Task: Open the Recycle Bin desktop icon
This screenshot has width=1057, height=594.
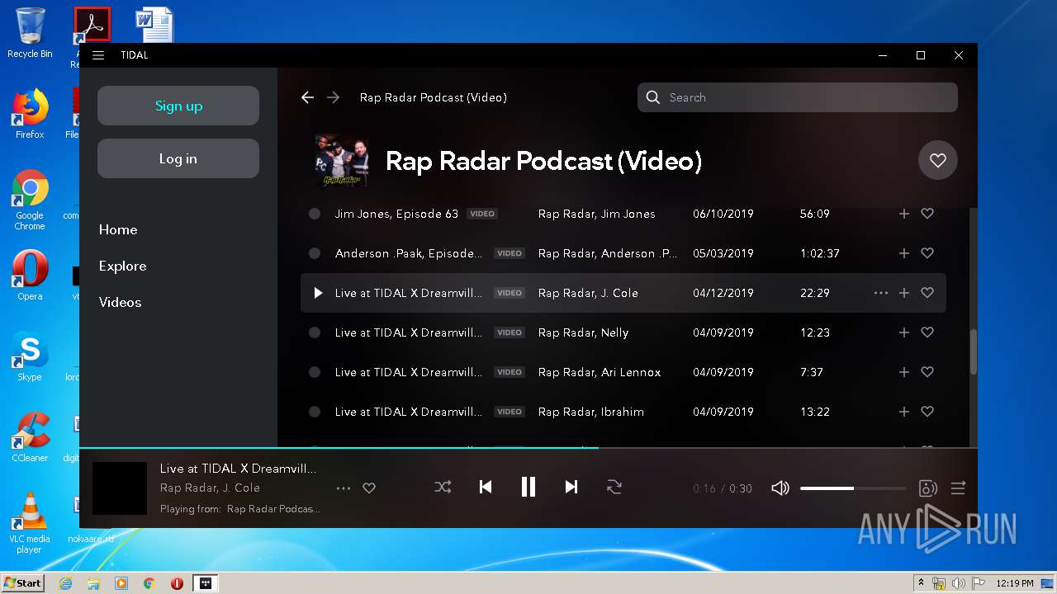Action: click(30, 33)
